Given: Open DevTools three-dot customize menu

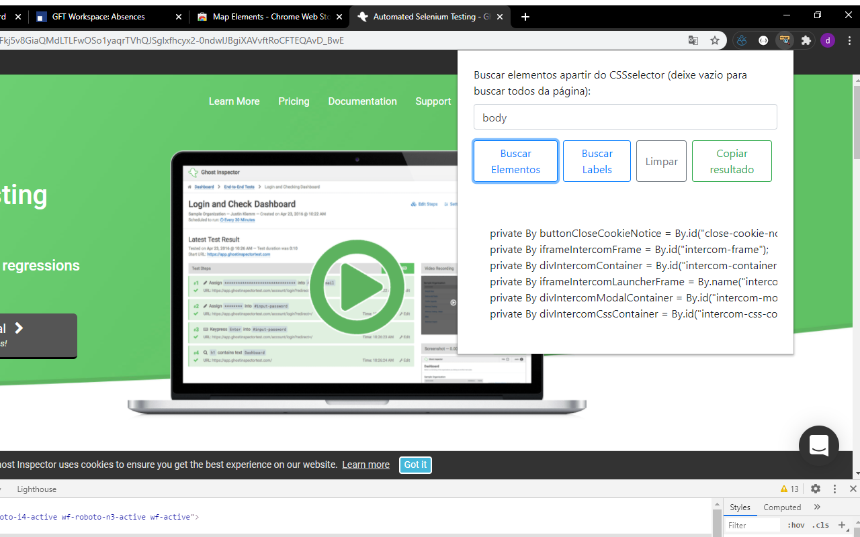Looking at the screenshot, I should point(834,489).
